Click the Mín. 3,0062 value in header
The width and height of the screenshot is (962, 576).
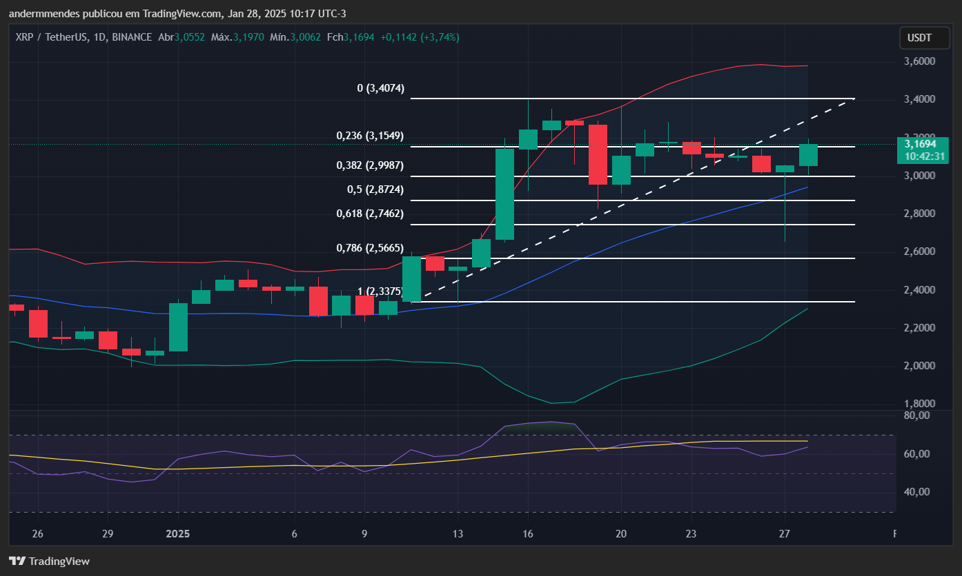pos(305,37)
